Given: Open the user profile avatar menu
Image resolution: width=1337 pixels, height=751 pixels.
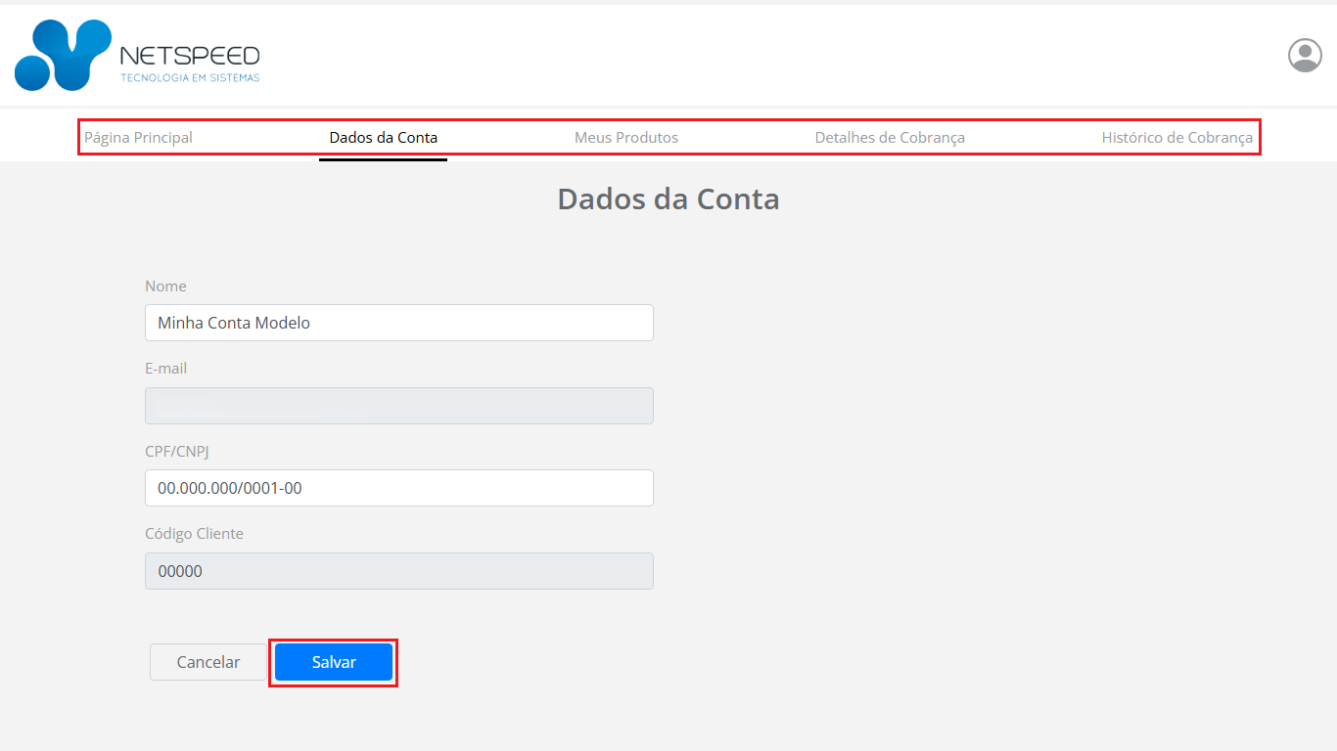Looking at the screenshot, I should pyautogui.click(x=1305, y=56).
